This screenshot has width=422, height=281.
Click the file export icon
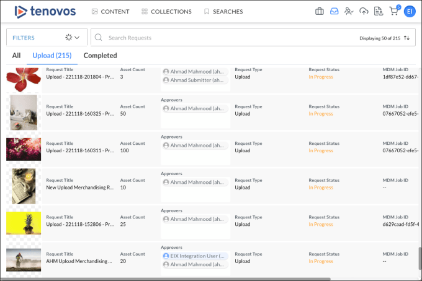coord(378,11)
